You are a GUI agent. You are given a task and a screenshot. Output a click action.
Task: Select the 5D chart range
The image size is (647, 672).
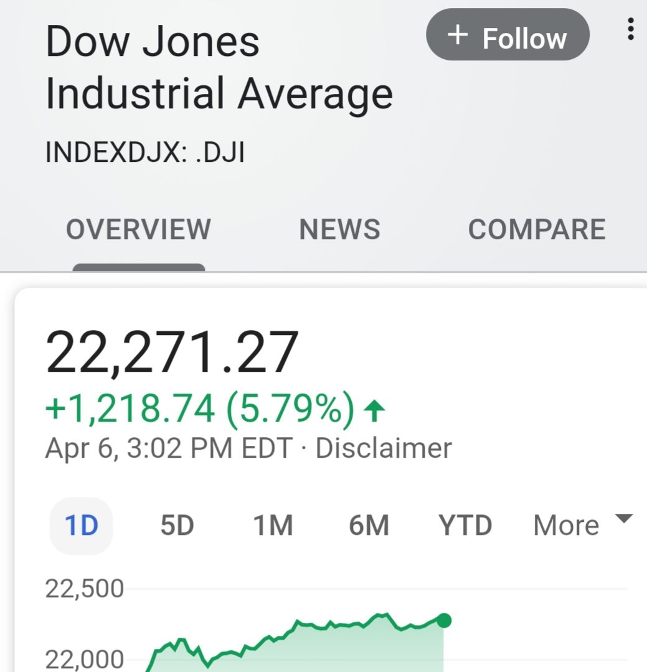[x=177, y=526]
